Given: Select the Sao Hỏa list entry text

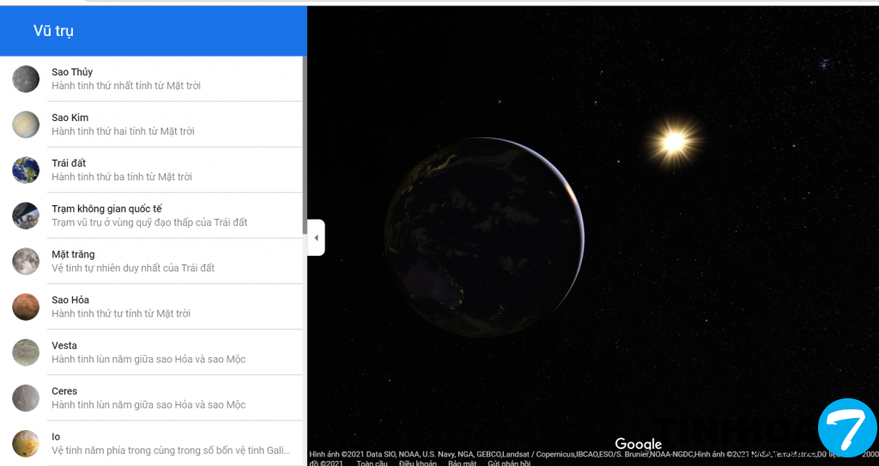Looking at the screenshot, I should point(70,300).
